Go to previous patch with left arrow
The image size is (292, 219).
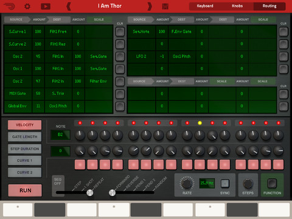[69, 7]
